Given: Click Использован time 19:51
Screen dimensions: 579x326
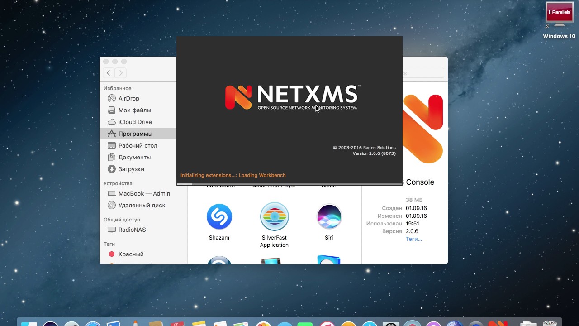Looking at the screenshot, I should [413, 224].
